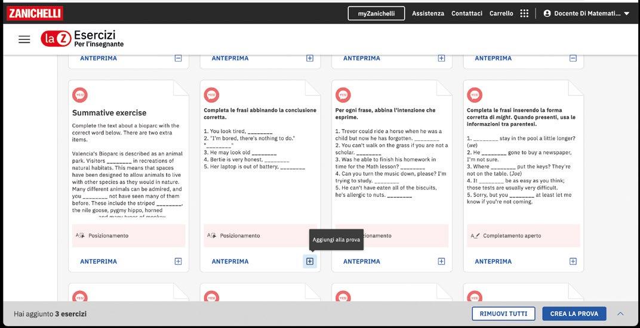Add Summative exercise to the test
The image size is (640, 328).
click(x=178, y=262)
